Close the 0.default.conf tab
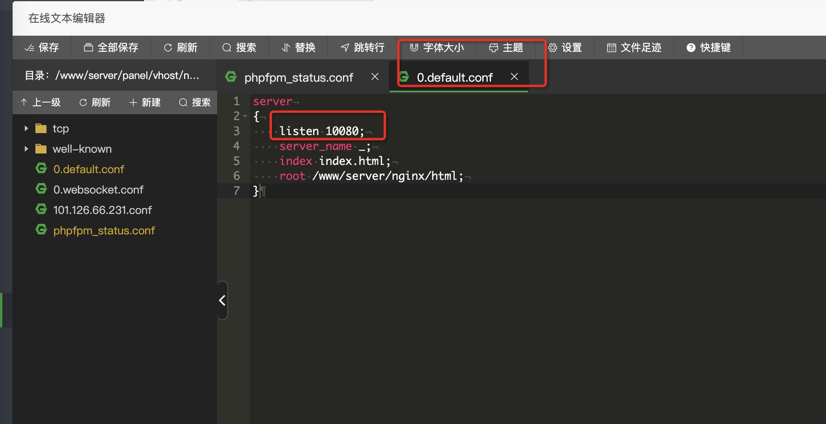This screenshot has height=424, width=826. 514,77
